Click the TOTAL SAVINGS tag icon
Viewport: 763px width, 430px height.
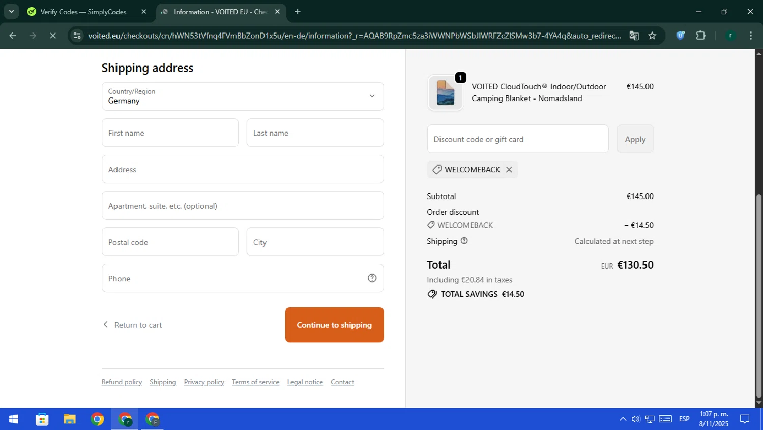pos(432,294)
